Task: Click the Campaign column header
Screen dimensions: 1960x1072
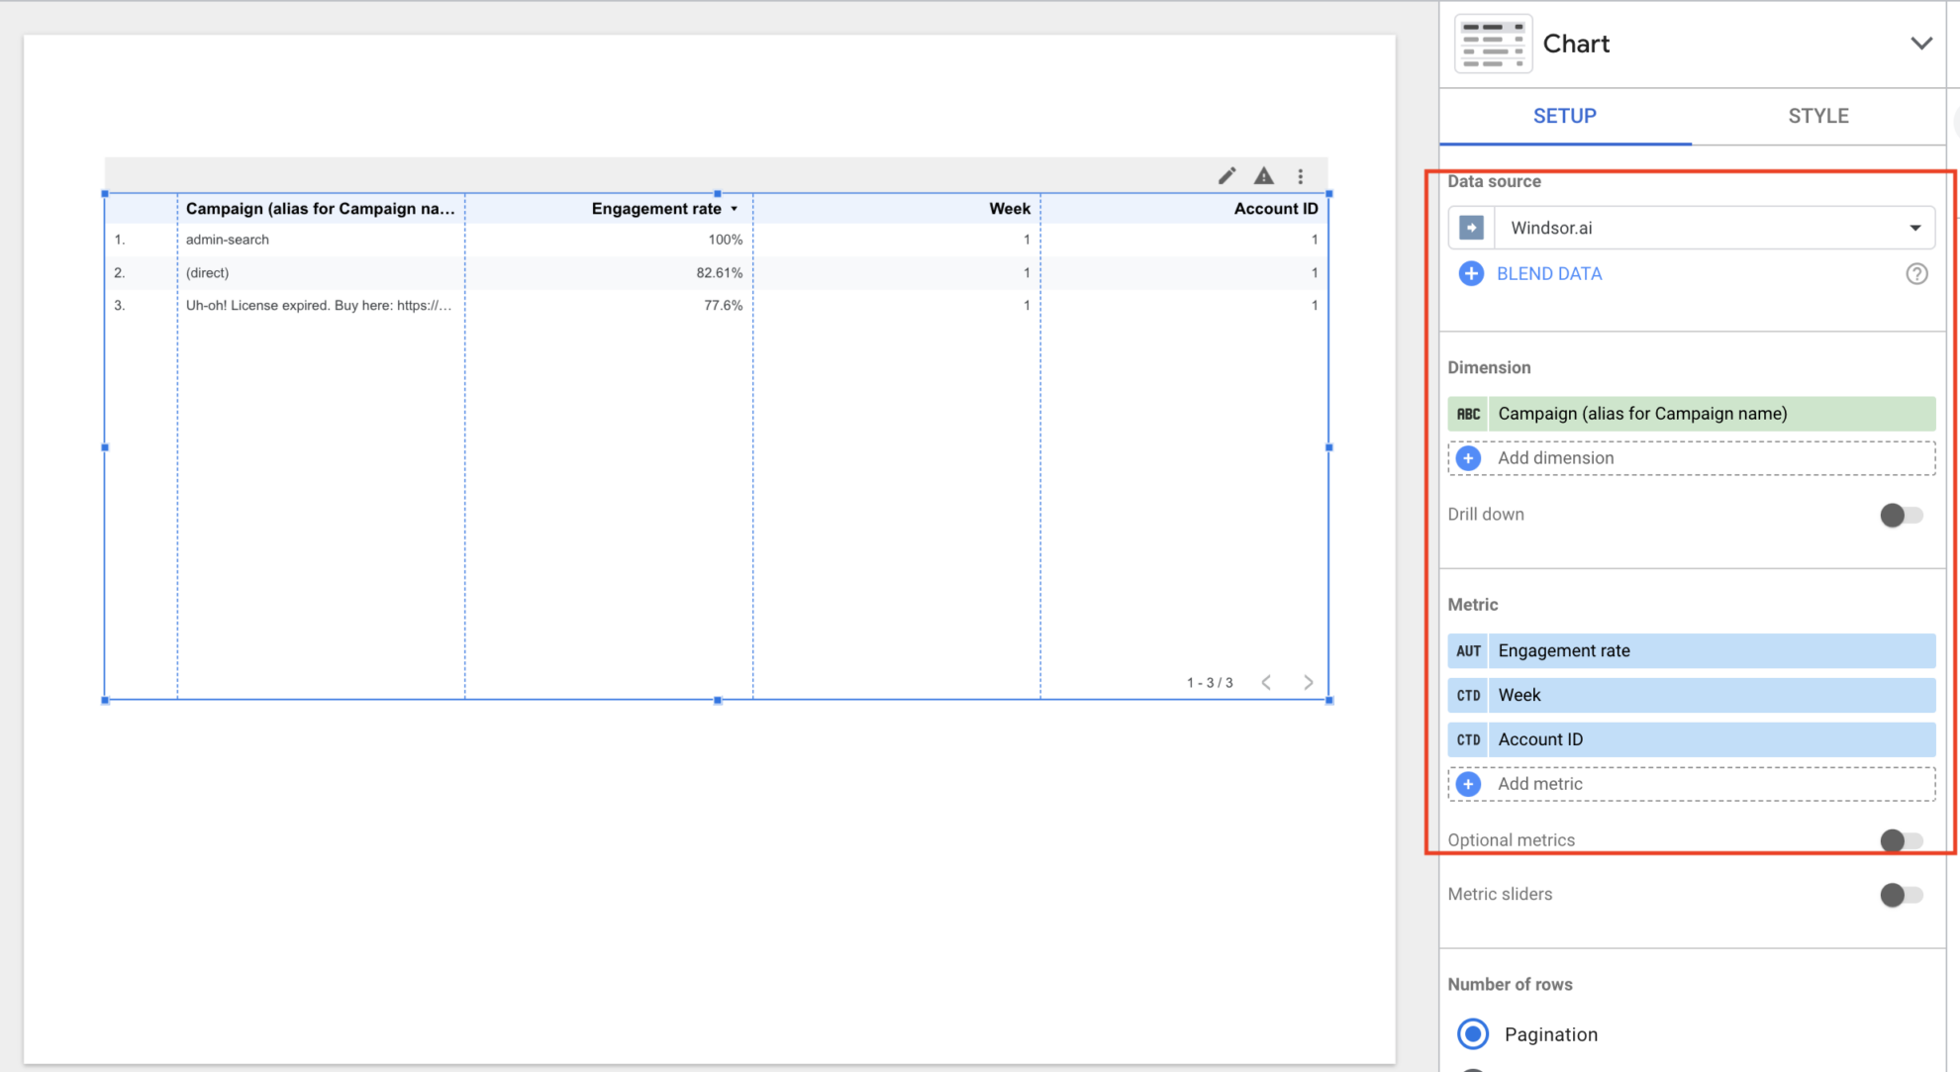Action: pyautogui.click(x=321, y=209)
